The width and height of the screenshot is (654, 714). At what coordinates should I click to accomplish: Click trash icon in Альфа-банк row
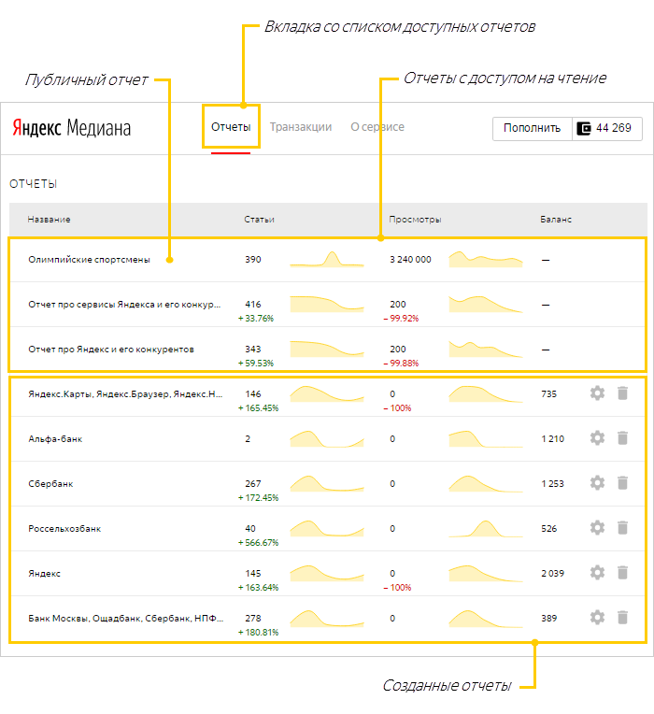pyautogui.click(x=622, y=438)
